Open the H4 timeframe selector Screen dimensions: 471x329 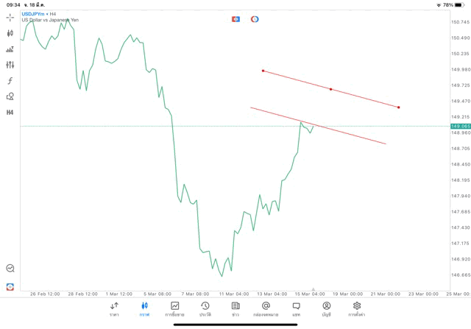pyautogui.click(x=10, y=112)
